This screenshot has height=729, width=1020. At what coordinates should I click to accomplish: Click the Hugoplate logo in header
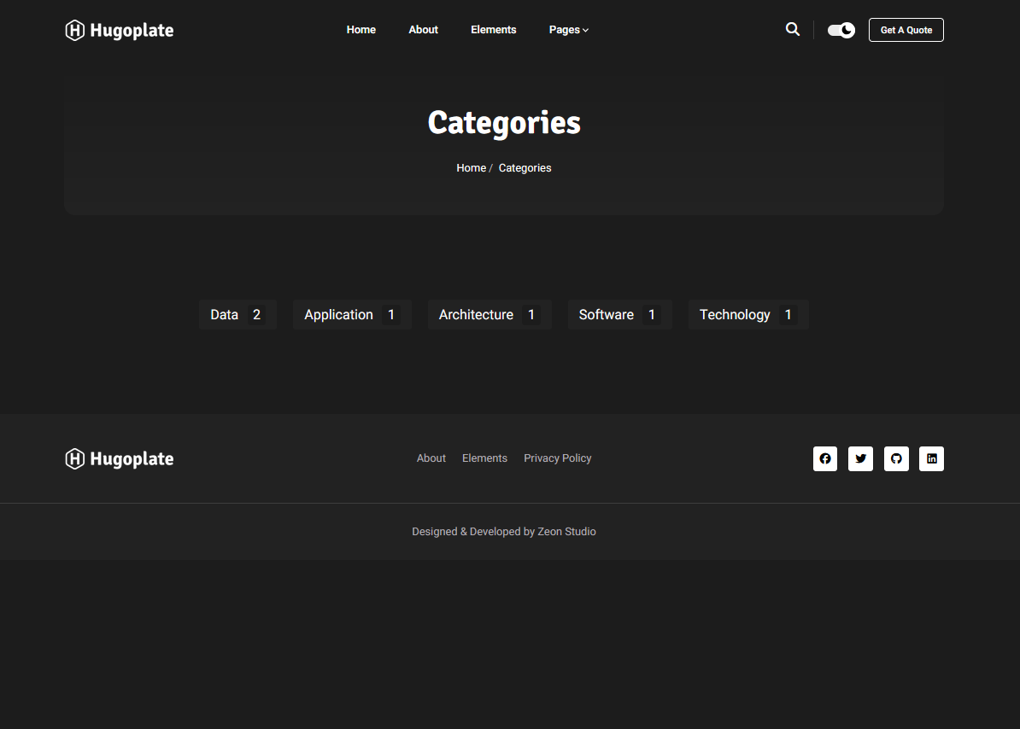coord(120,31)
